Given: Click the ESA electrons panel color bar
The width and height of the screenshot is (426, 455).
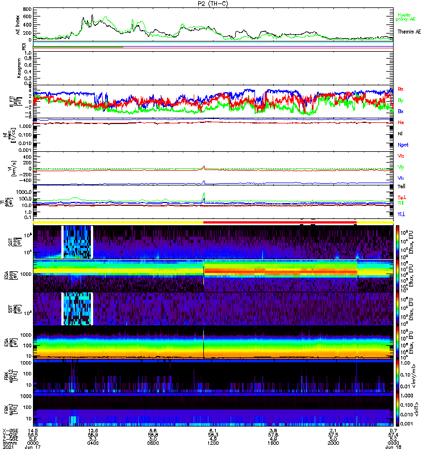Looking at the screenshot, I should [398, 342].
